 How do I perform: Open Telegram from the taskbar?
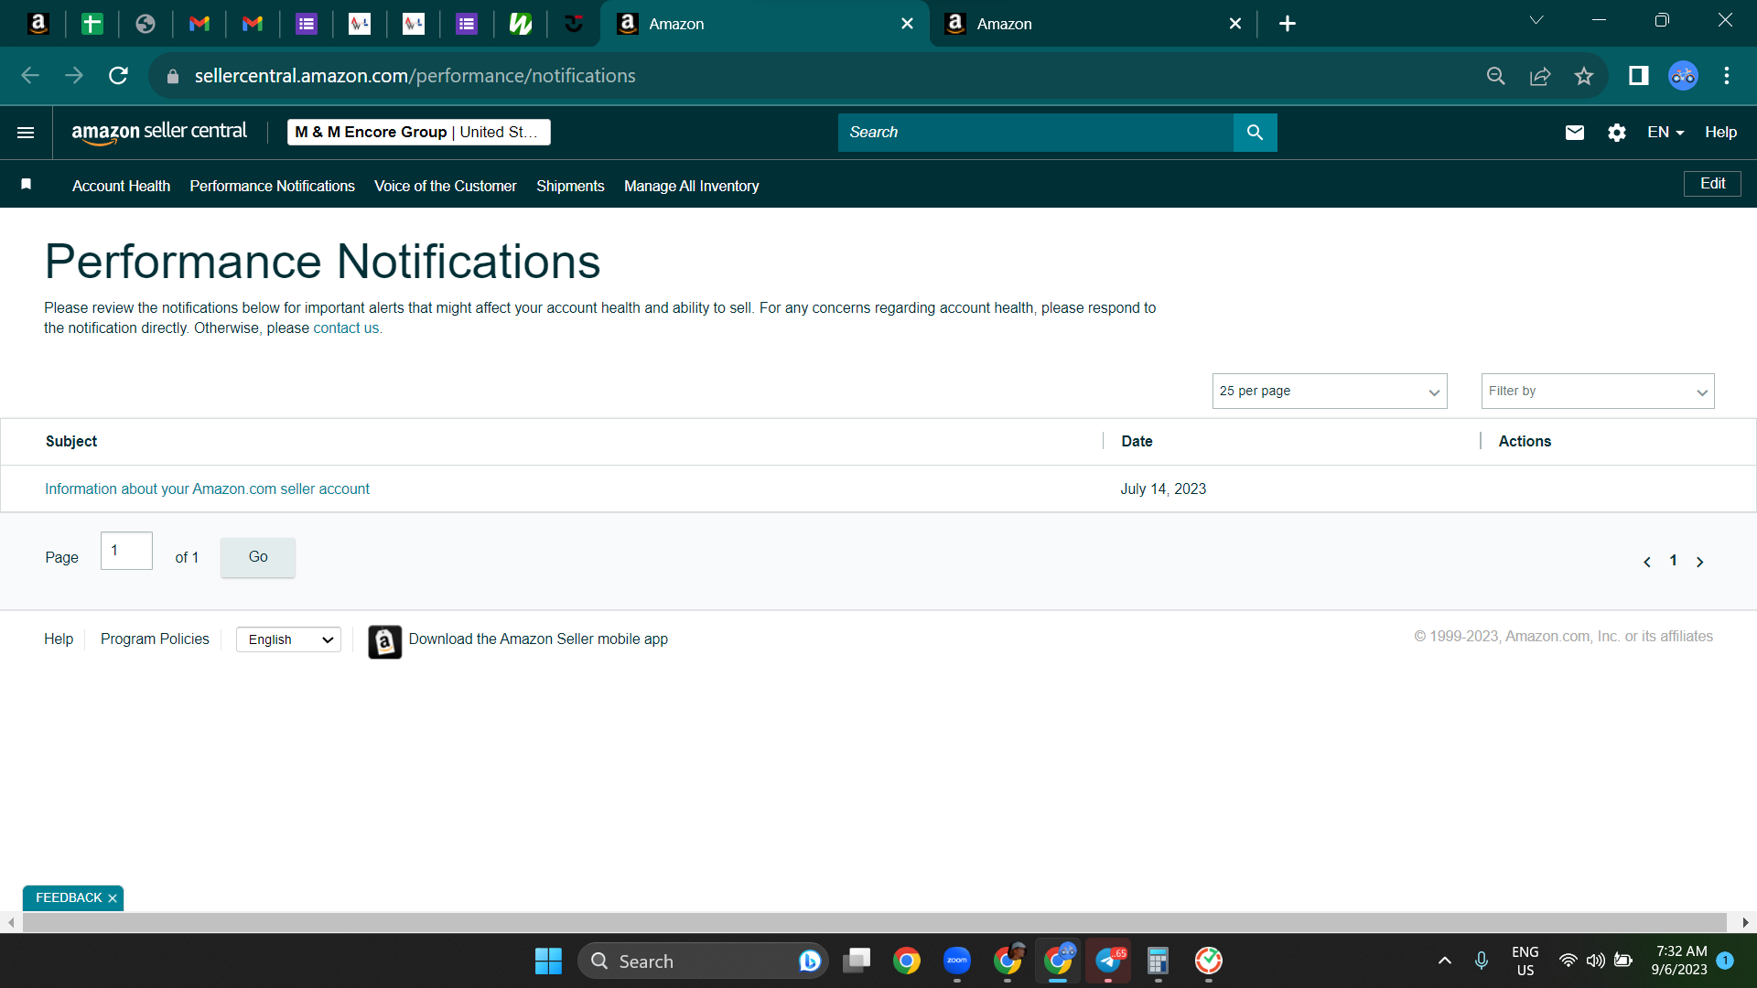tap(1108, 961)
